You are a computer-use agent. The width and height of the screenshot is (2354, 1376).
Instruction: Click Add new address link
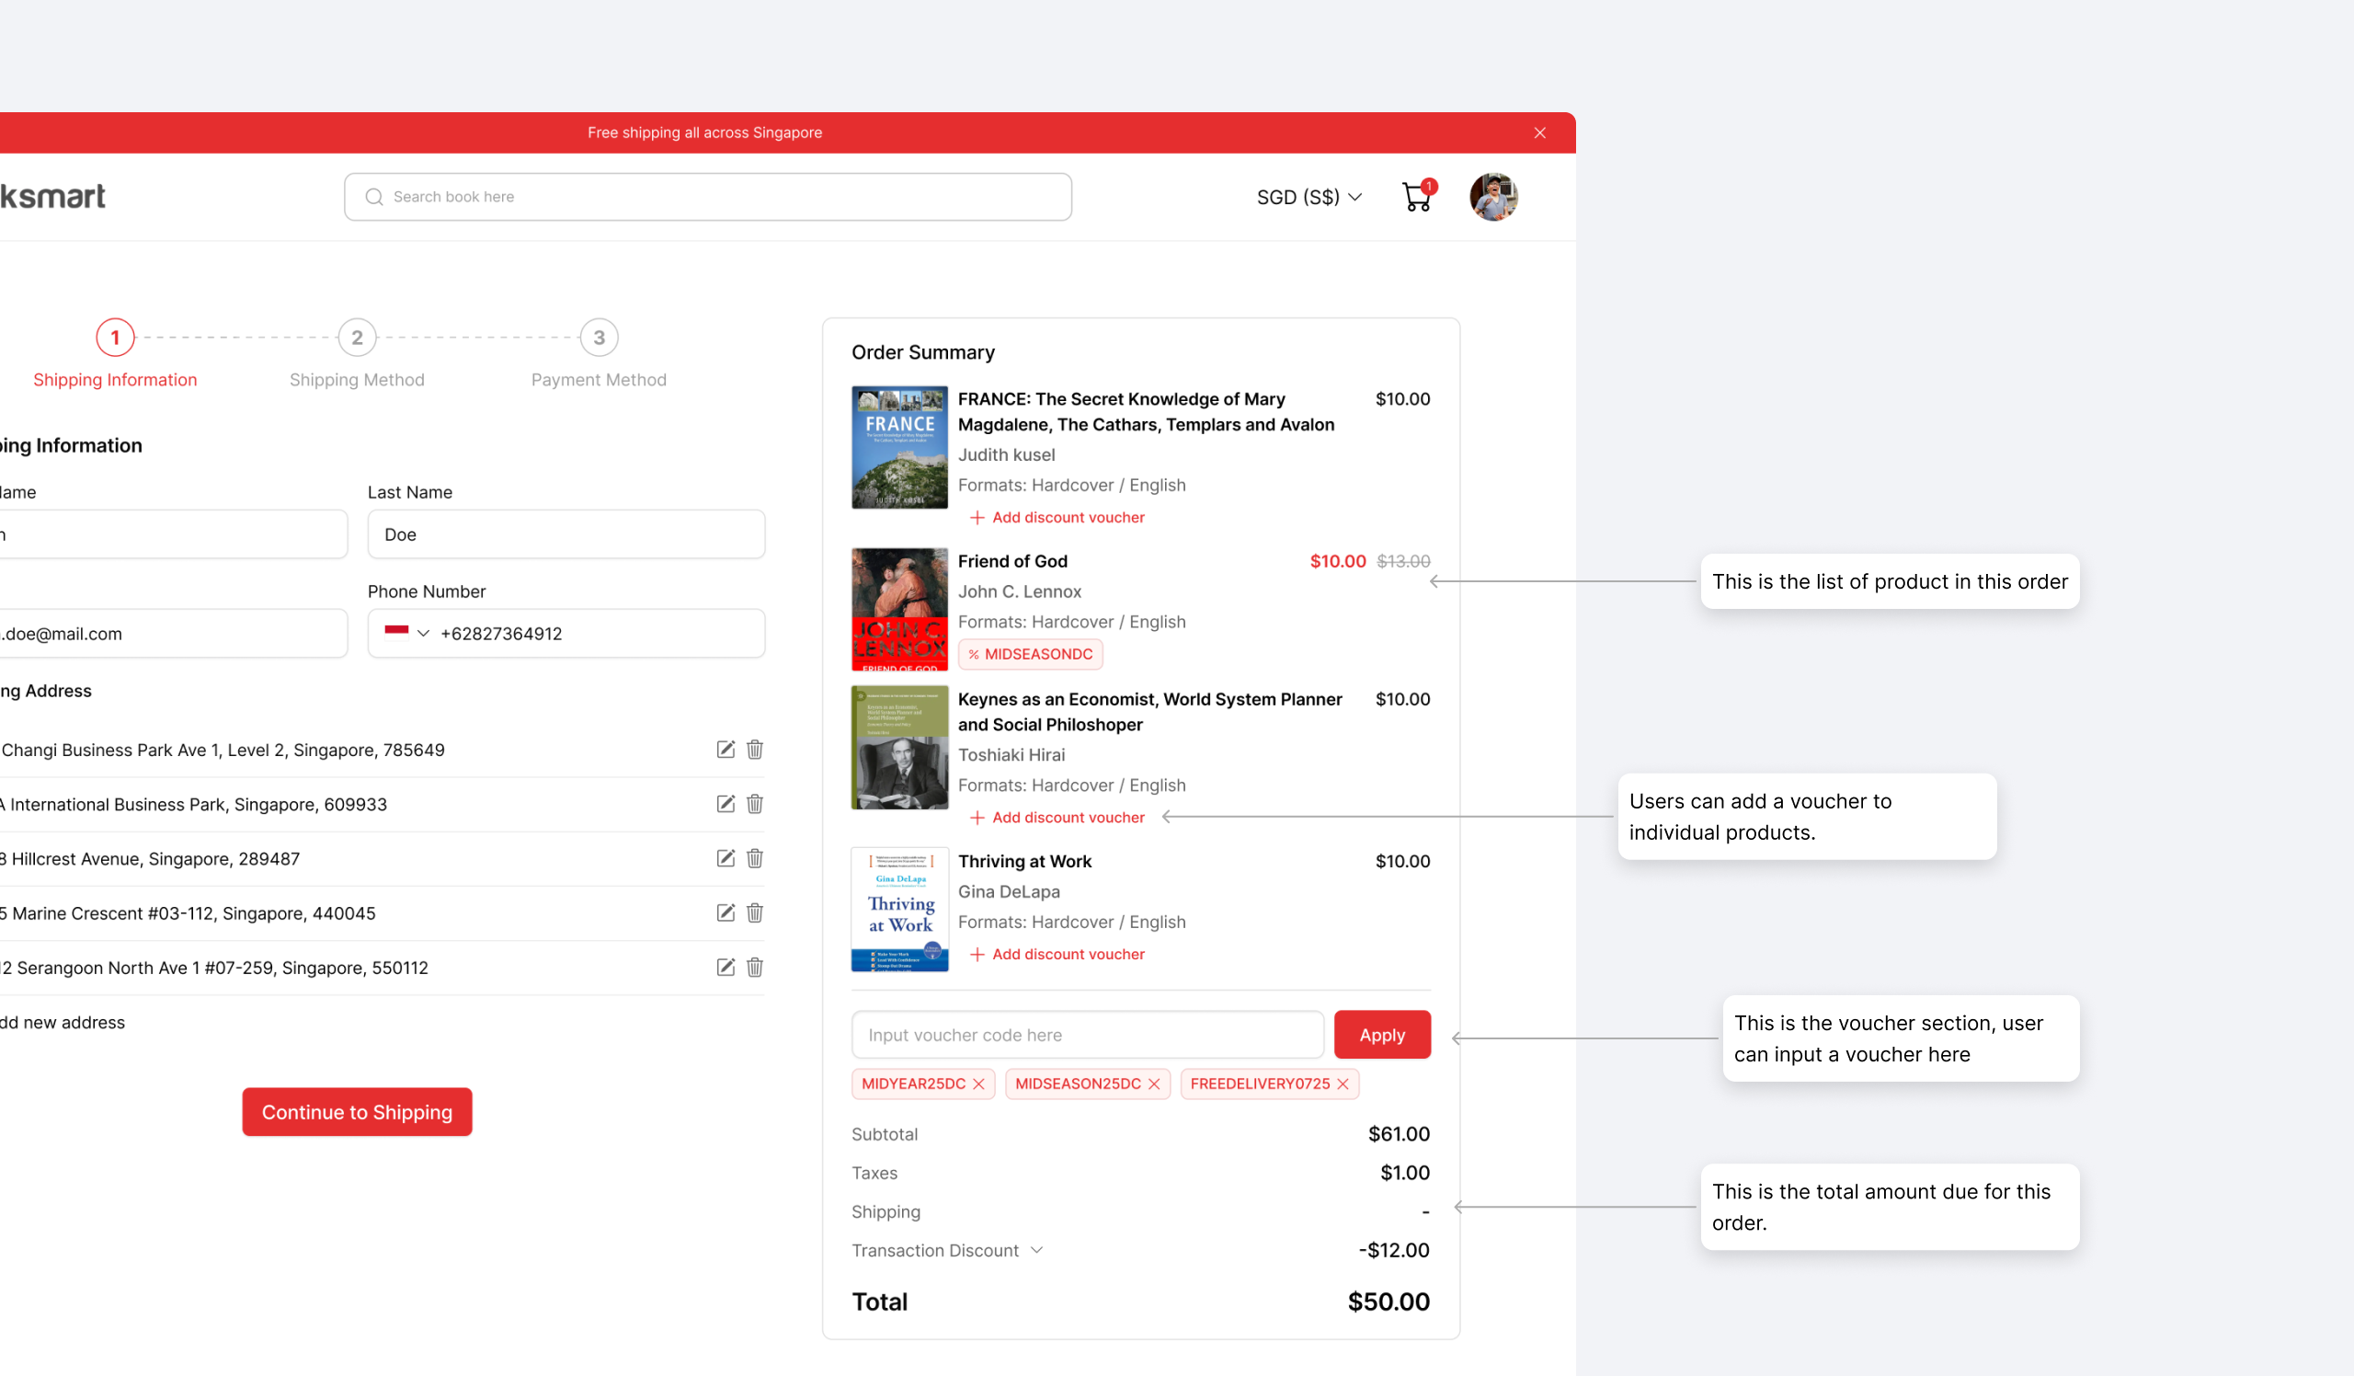click(x=63, y=1022)
